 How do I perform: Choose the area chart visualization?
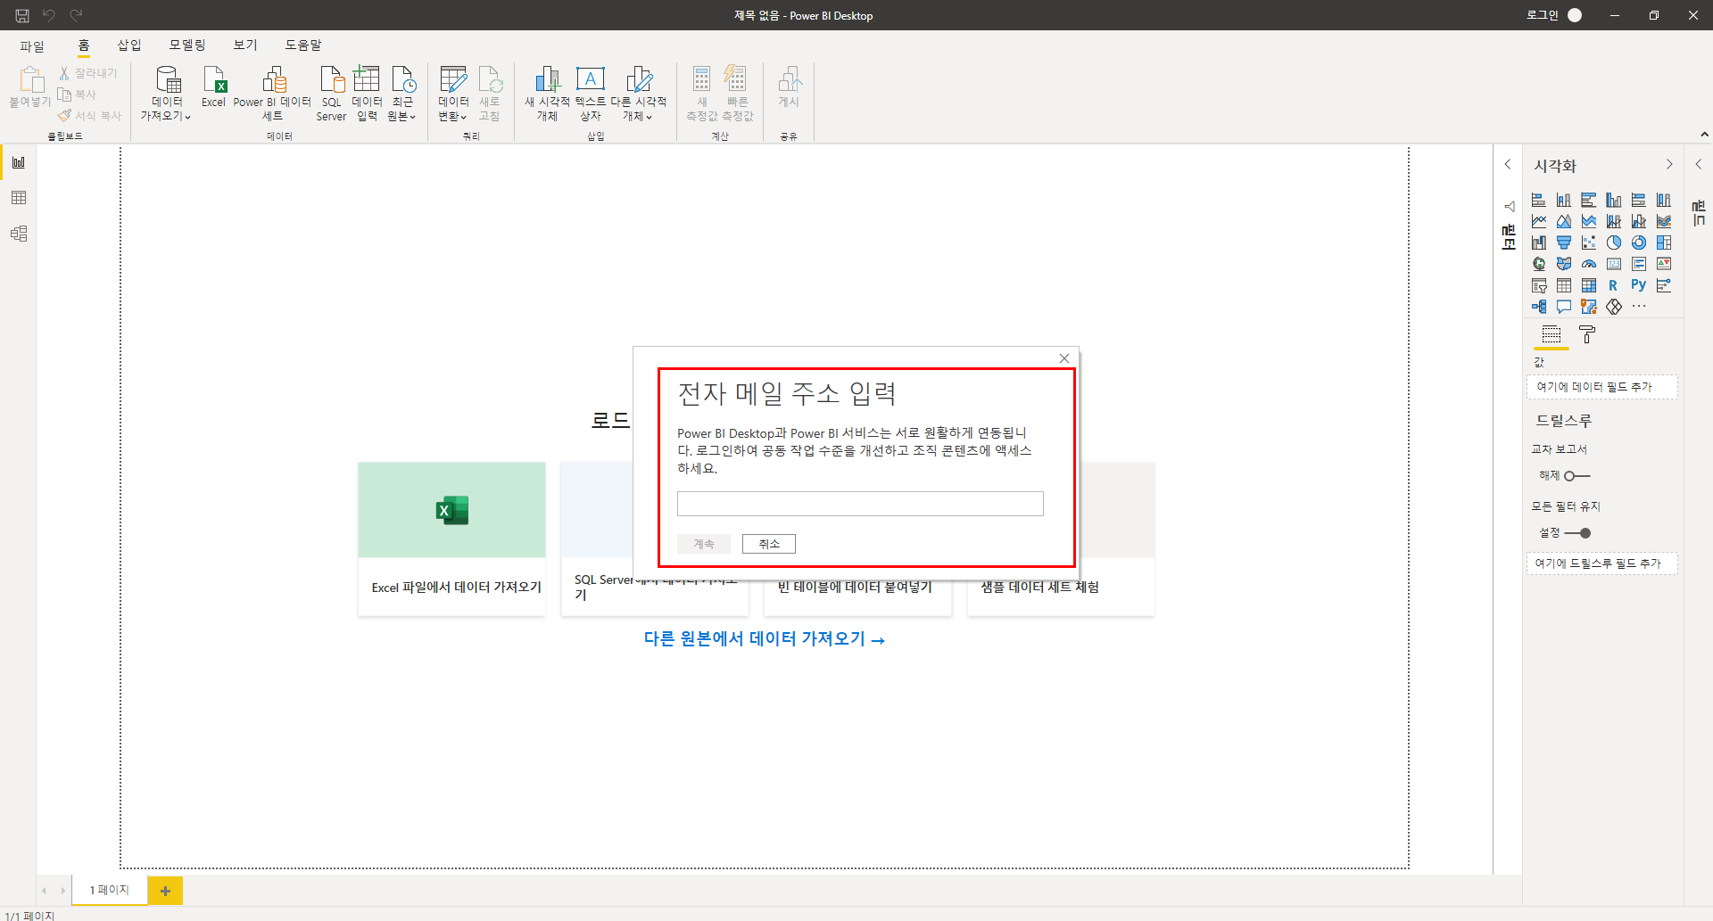pyautogui.click(x=1564, y=221)
